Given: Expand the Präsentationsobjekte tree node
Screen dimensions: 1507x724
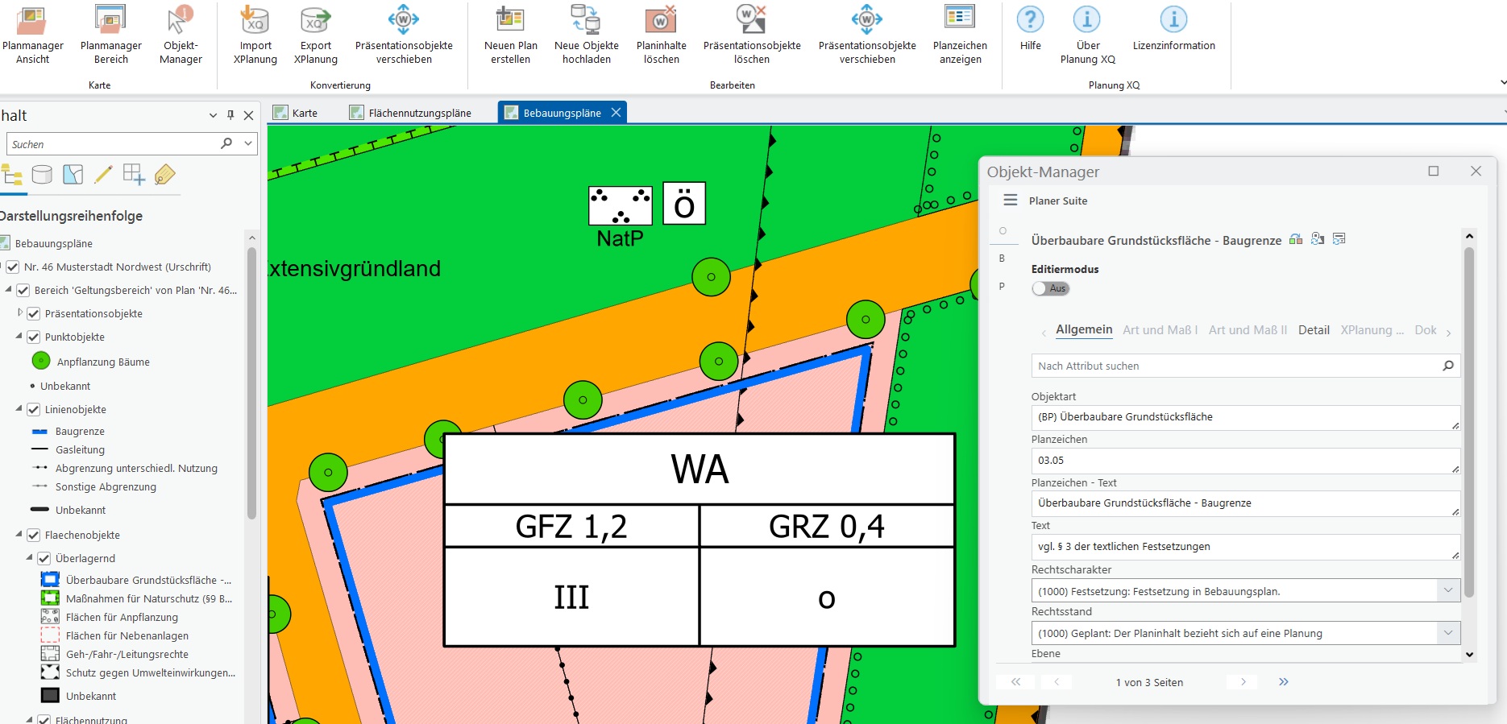Looking at the screenshot, I should [x=20, y=313].
